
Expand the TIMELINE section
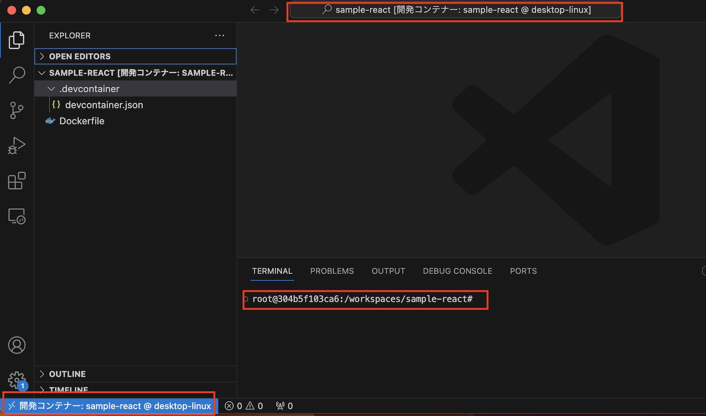tap(136, 389)
